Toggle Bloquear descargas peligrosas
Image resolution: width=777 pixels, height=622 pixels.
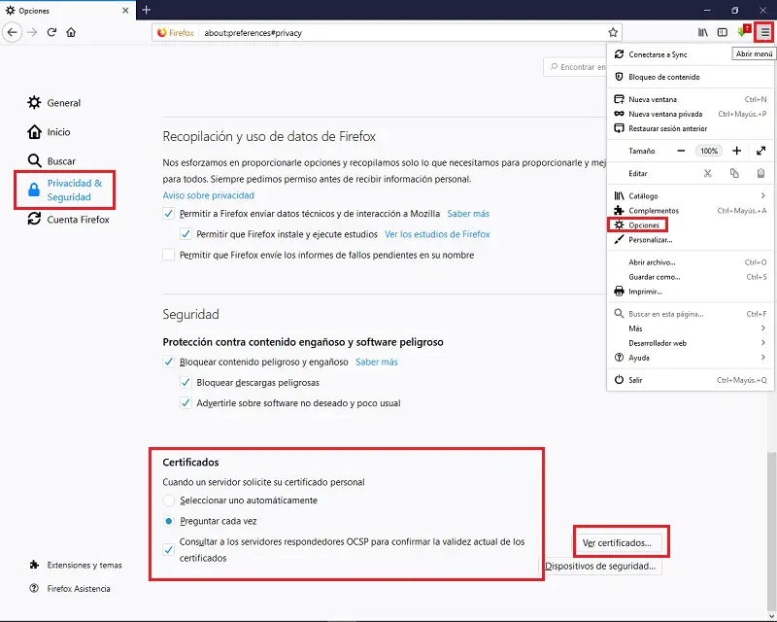[186, 383]
